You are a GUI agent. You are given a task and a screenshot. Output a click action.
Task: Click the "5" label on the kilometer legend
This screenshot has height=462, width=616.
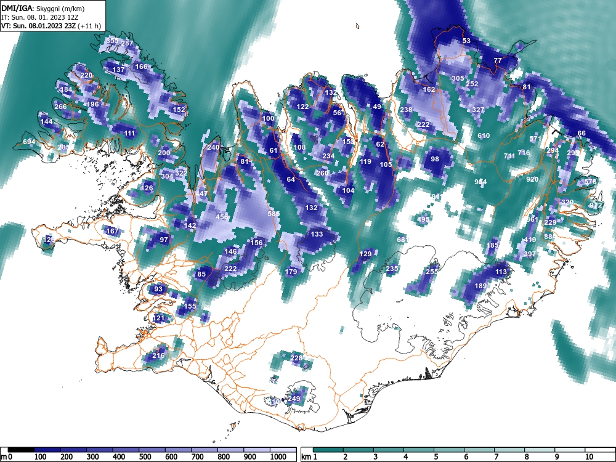coord(436,457)
